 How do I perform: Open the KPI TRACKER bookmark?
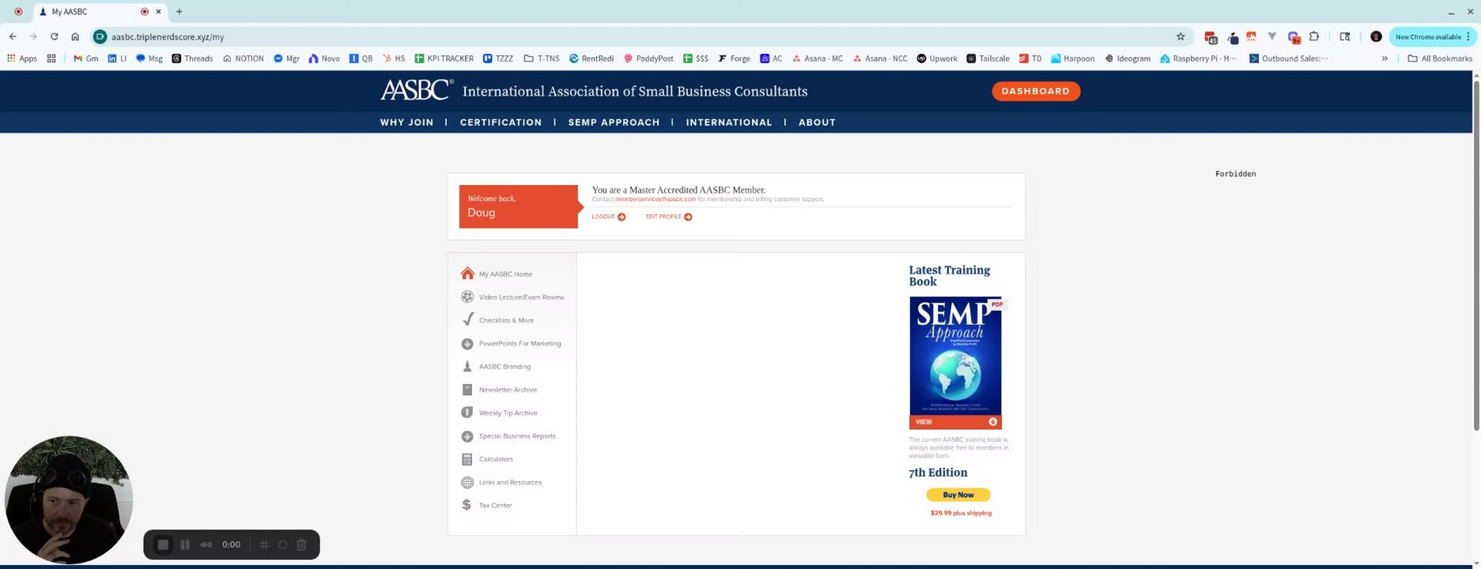(x=444, y=58)
